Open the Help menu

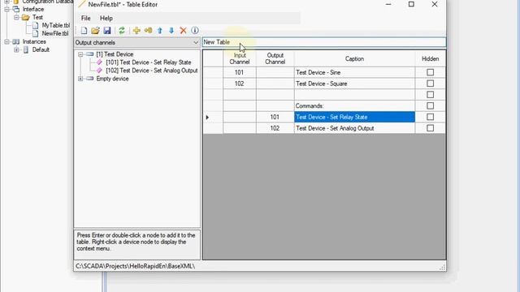pos(106,18)
